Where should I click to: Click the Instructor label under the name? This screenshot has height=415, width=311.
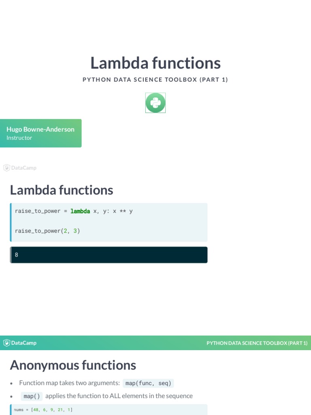click(19, 138)
